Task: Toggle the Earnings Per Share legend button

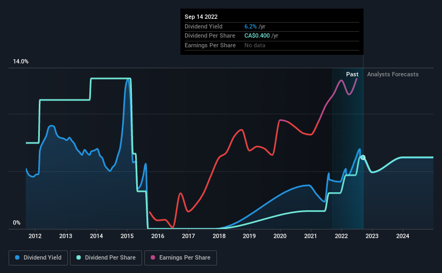Action: 180,258
